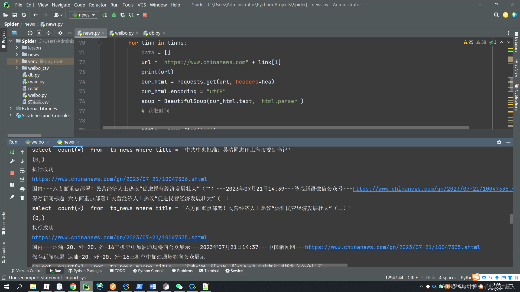Expand External Libraries node
The height and width of the screenshot is (292, 520).
11,109
